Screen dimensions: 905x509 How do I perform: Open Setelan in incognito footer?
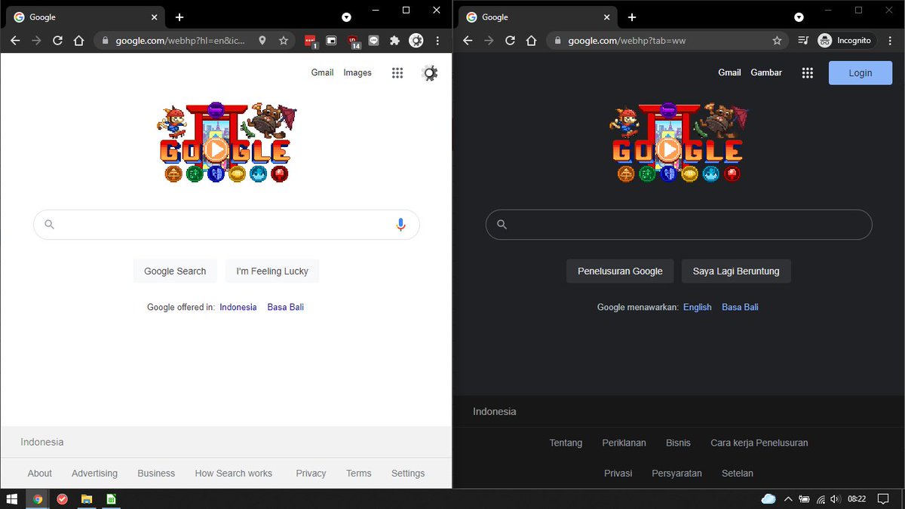pyautogui.click(x=738, y=474)
